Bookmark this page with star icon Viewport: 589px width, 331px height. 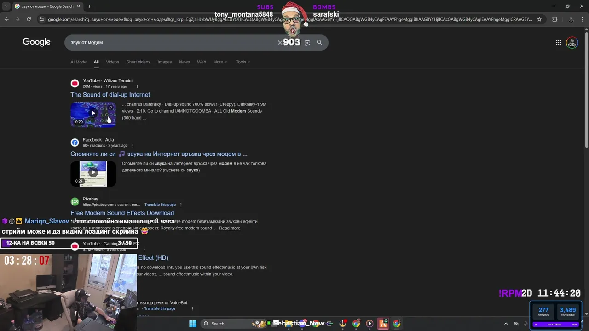(x=539, y=19)
